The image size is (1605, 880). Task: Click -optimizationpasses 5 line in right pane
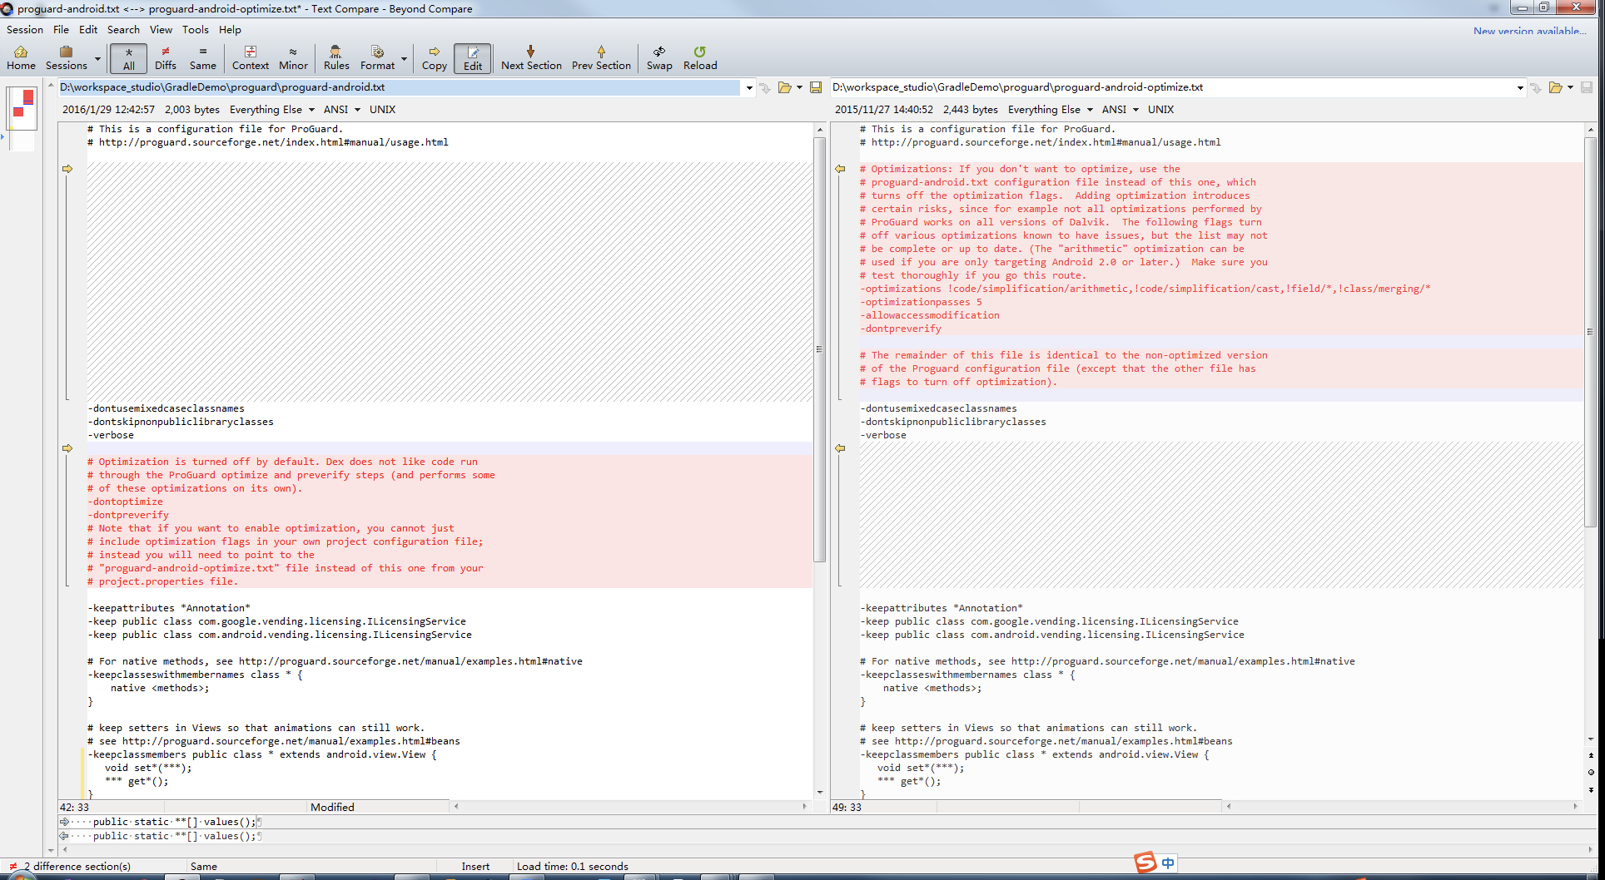921,302
